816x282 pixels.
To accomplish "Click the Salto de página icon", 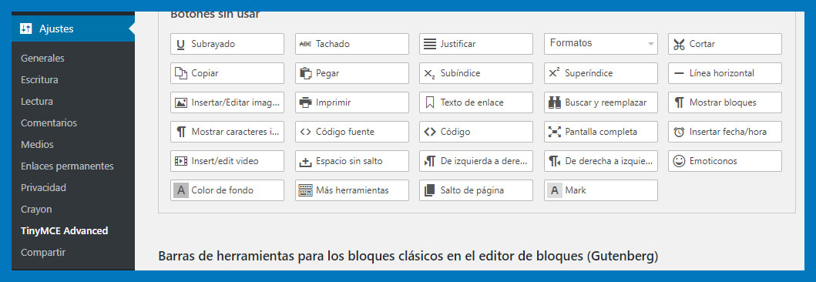I will click(430, 190).
